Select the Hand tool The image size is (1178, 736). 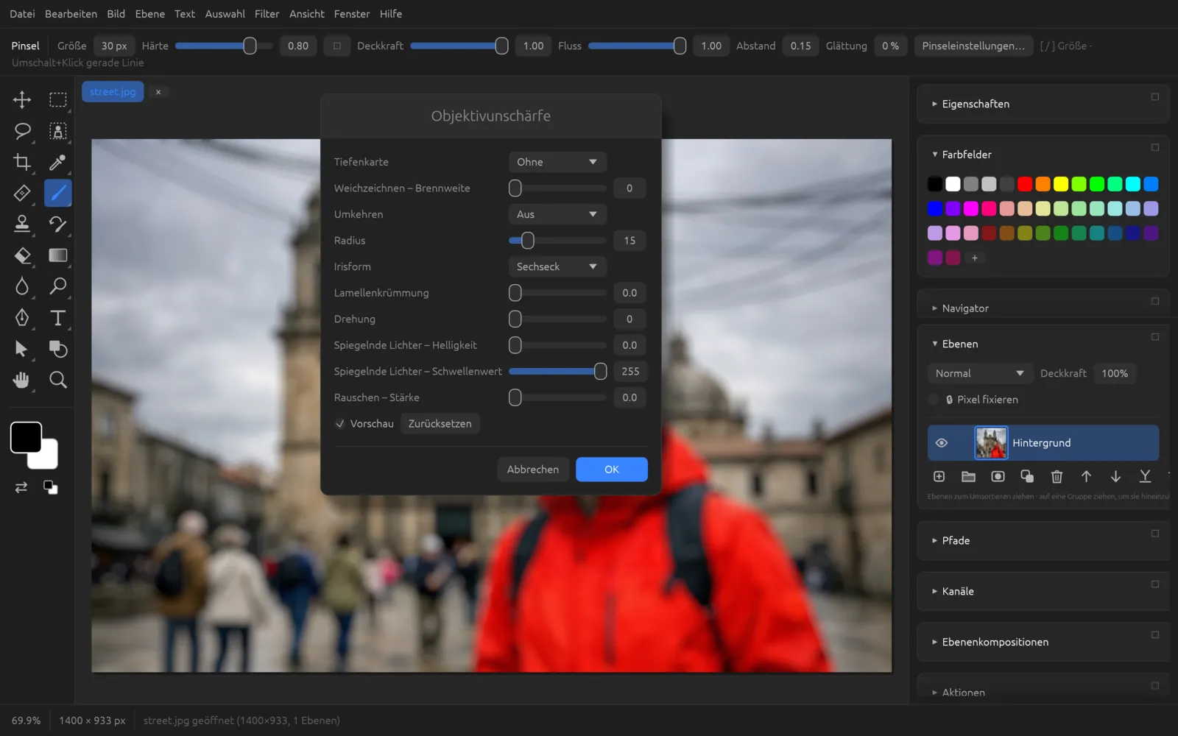(x=22, y=380)
